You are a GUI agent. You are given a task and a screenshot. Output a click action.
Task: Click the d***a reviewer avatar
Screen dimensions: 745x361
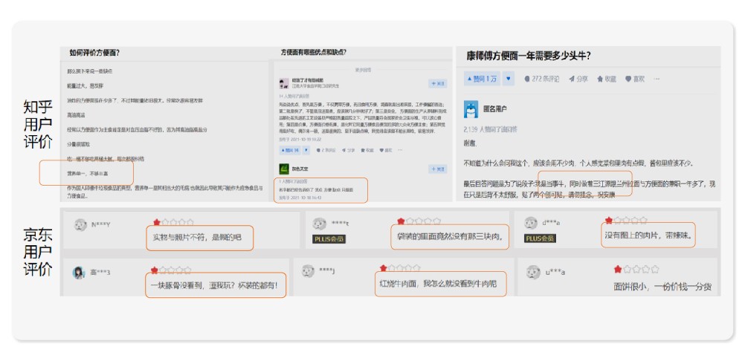click(531, 223)
